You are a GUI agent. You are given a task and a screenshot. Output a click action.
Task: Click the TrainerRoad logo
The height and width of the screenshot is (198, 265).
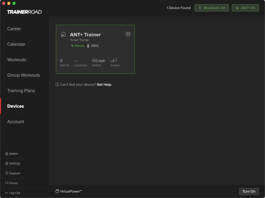24,12
